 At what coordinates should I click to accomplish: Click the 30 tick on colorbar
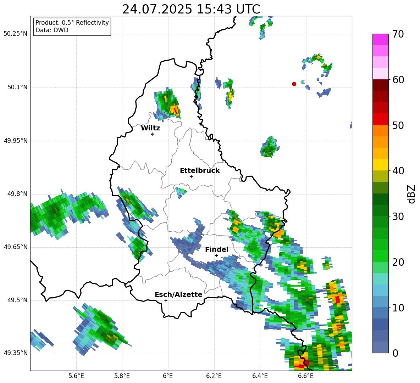[x=398, y=216]
